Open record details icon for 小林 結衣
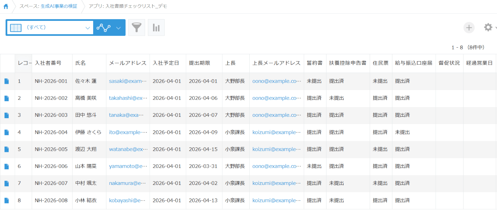Viewport: 497px width, 211px height. tap(7, 201)
